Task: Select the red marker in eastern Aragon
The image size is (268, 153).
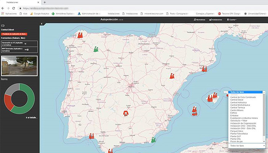Action: pos(172,76)
